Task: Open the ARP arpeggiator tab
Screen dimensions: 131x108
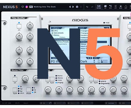Action: click(x=126, y=7)
